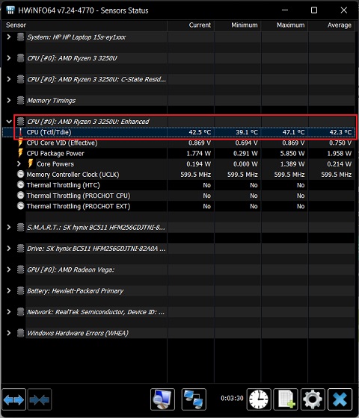The height and width of the screenshot is (418, 359).
Task: Click the Minimum column header
Action: pos(238,25)
